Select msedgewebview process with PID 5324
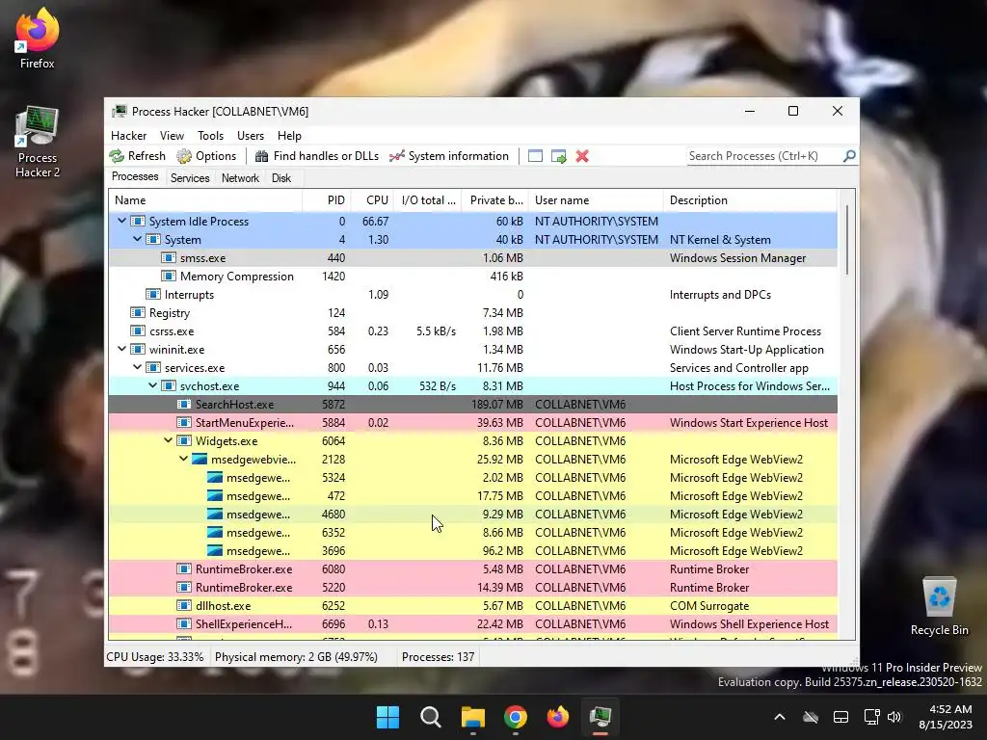Viewport: 987px width, 740px height. click(472, 477)
